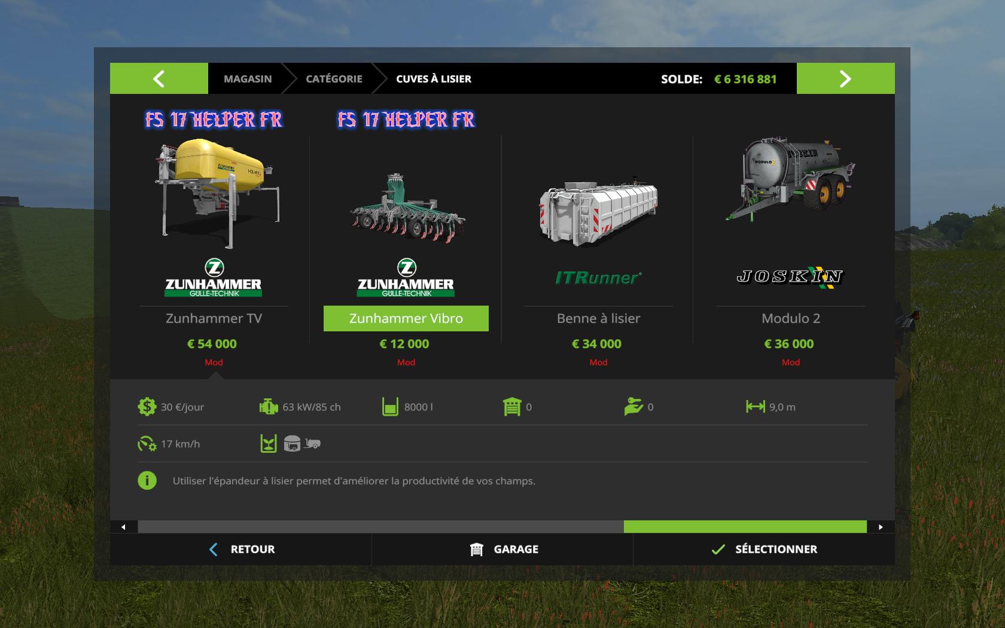Go to next page with right arrow
The image size is (1005, 628).
[845, 78]
